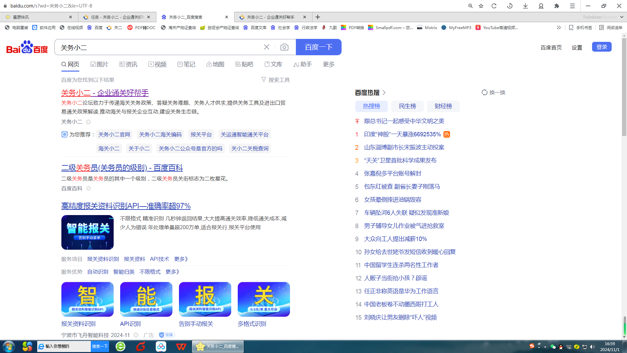Image resolution: width=627 pixels, height=353 pixels.
Task: Click the WeChat tray icon
Action: tap(553, 347)
